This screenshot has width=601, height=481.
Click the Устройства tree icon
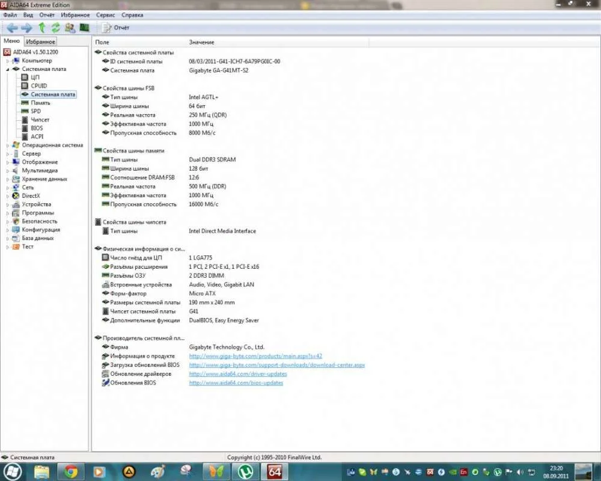(x=16, y=204)
